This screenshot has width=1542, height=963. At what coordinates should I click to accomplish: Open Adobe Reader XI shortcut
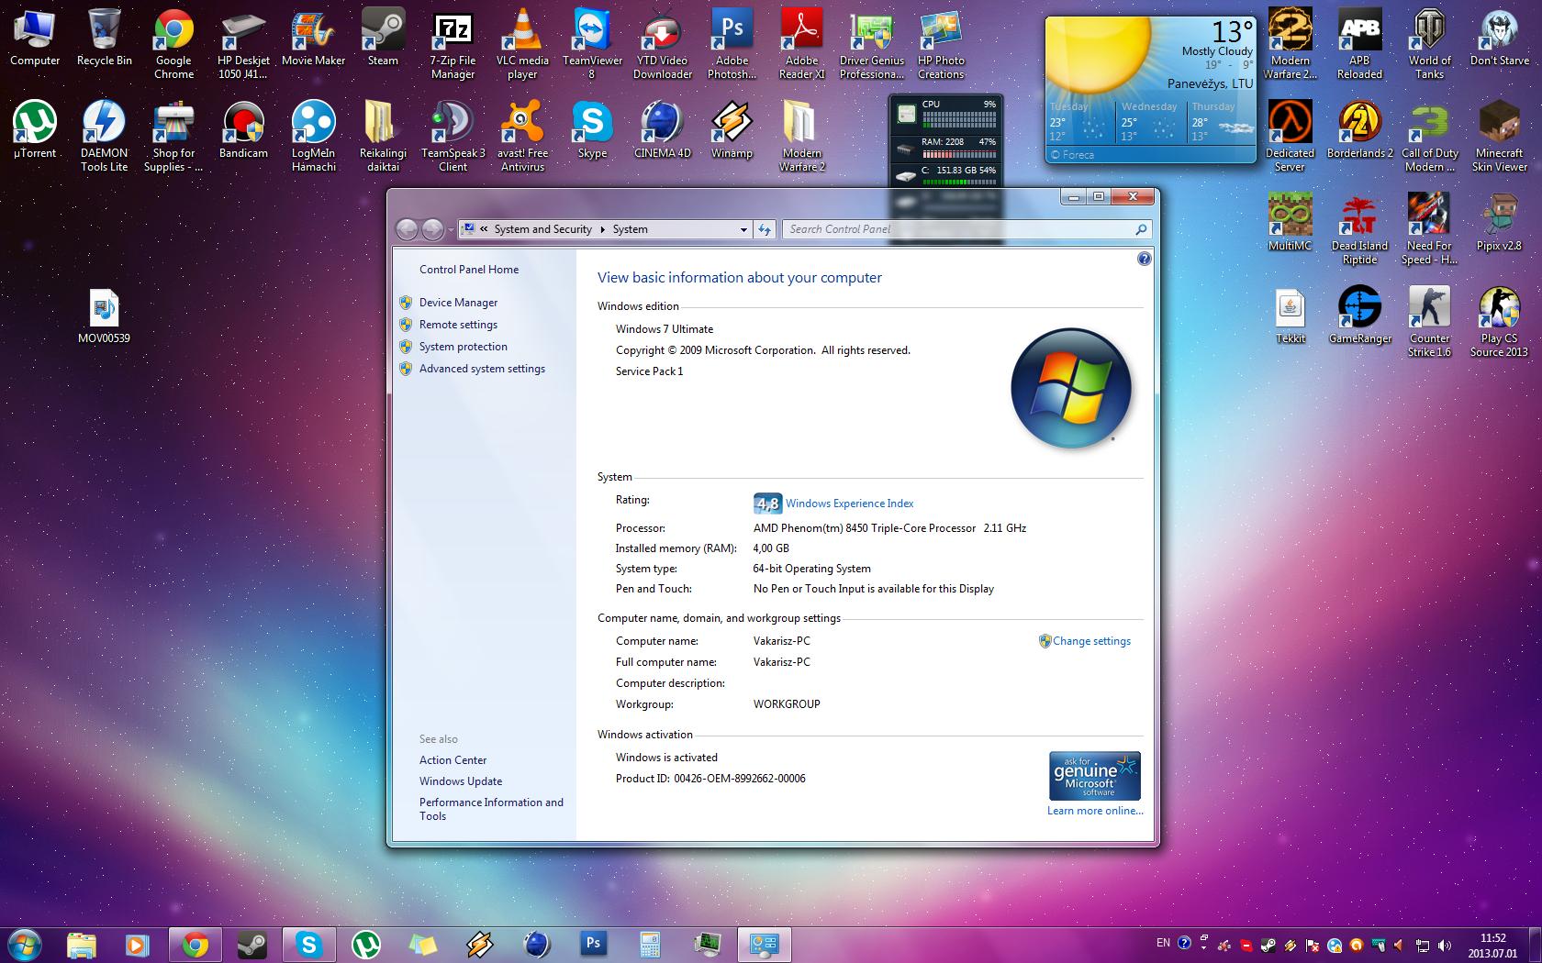(x=801, y=44)
